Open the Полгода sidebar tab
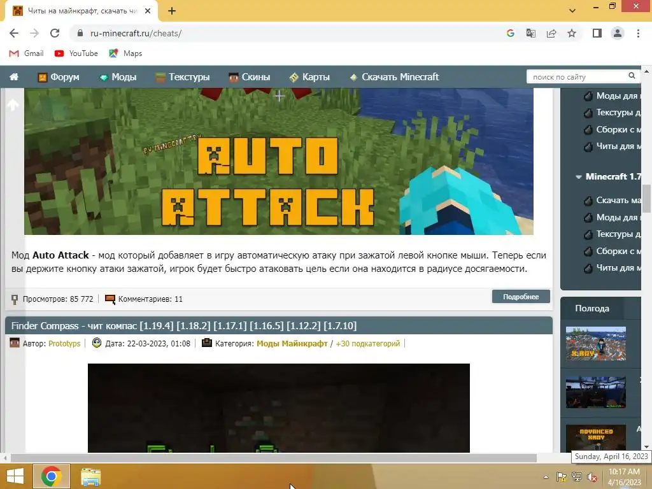Image resolution: width=652 pixels, height=489 pixels. 592,309
